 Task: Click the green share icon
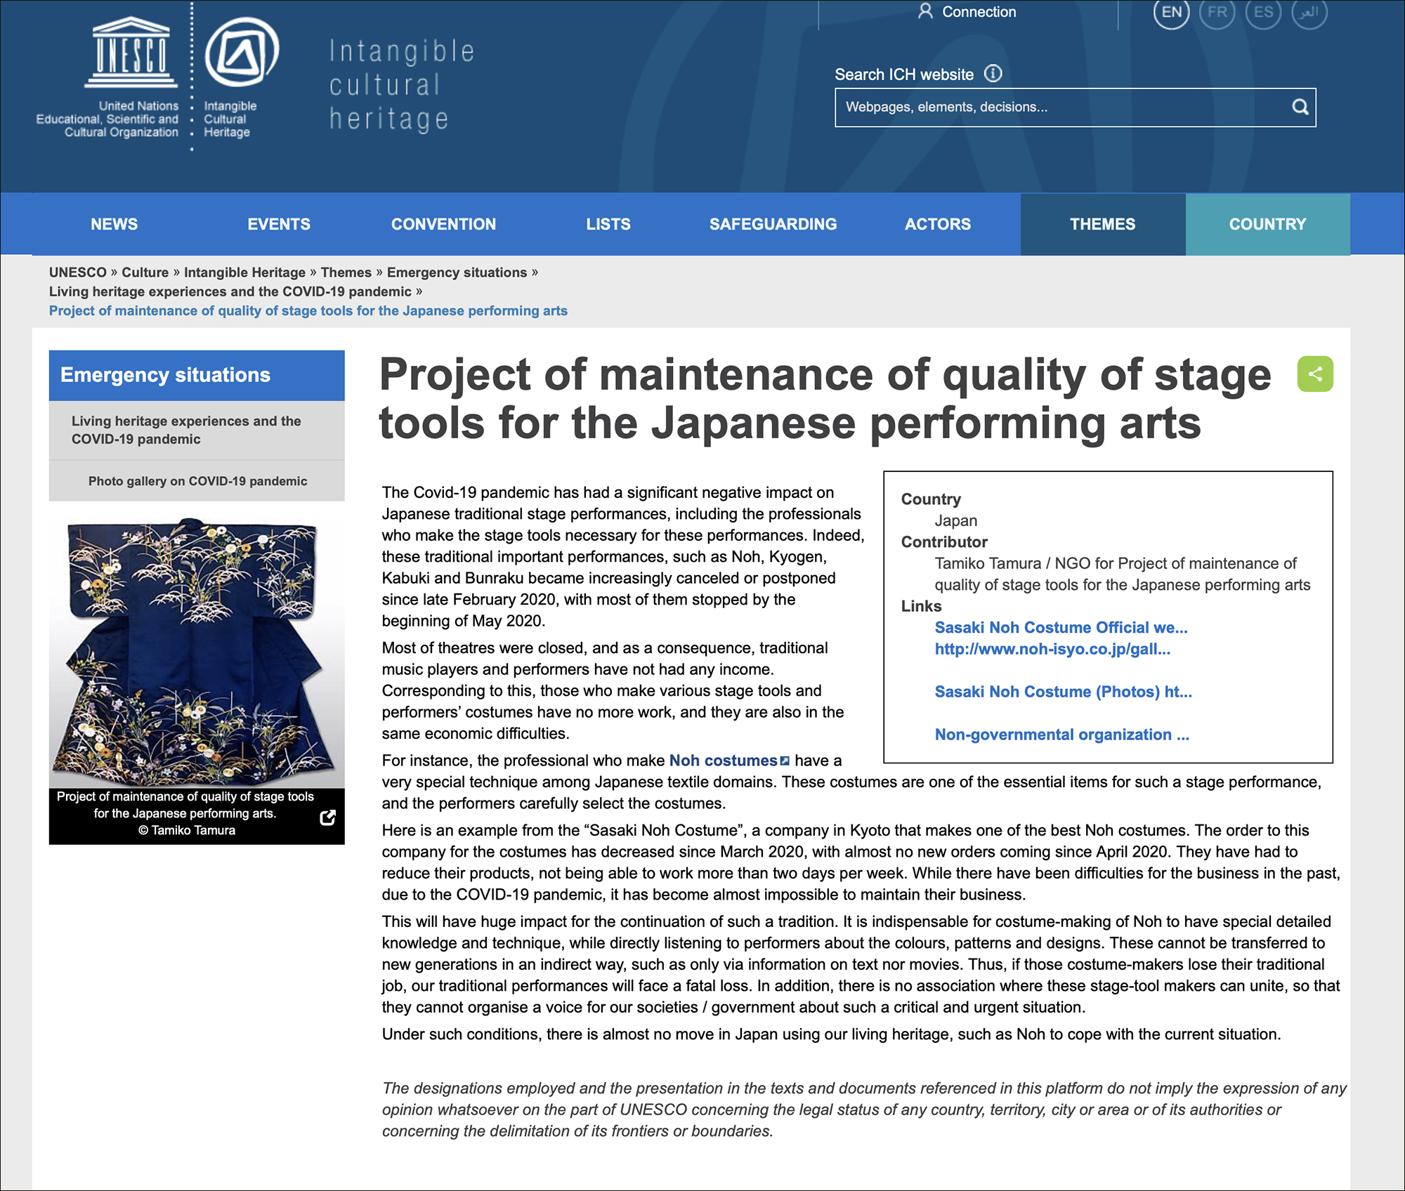tap(1314, 374)
